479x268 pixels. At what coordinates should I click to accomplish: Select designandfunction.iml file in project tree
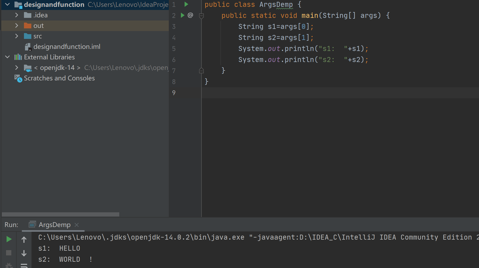pos(67,47)
